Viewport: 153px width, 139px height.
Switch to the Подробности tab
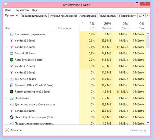click(127, 16)
